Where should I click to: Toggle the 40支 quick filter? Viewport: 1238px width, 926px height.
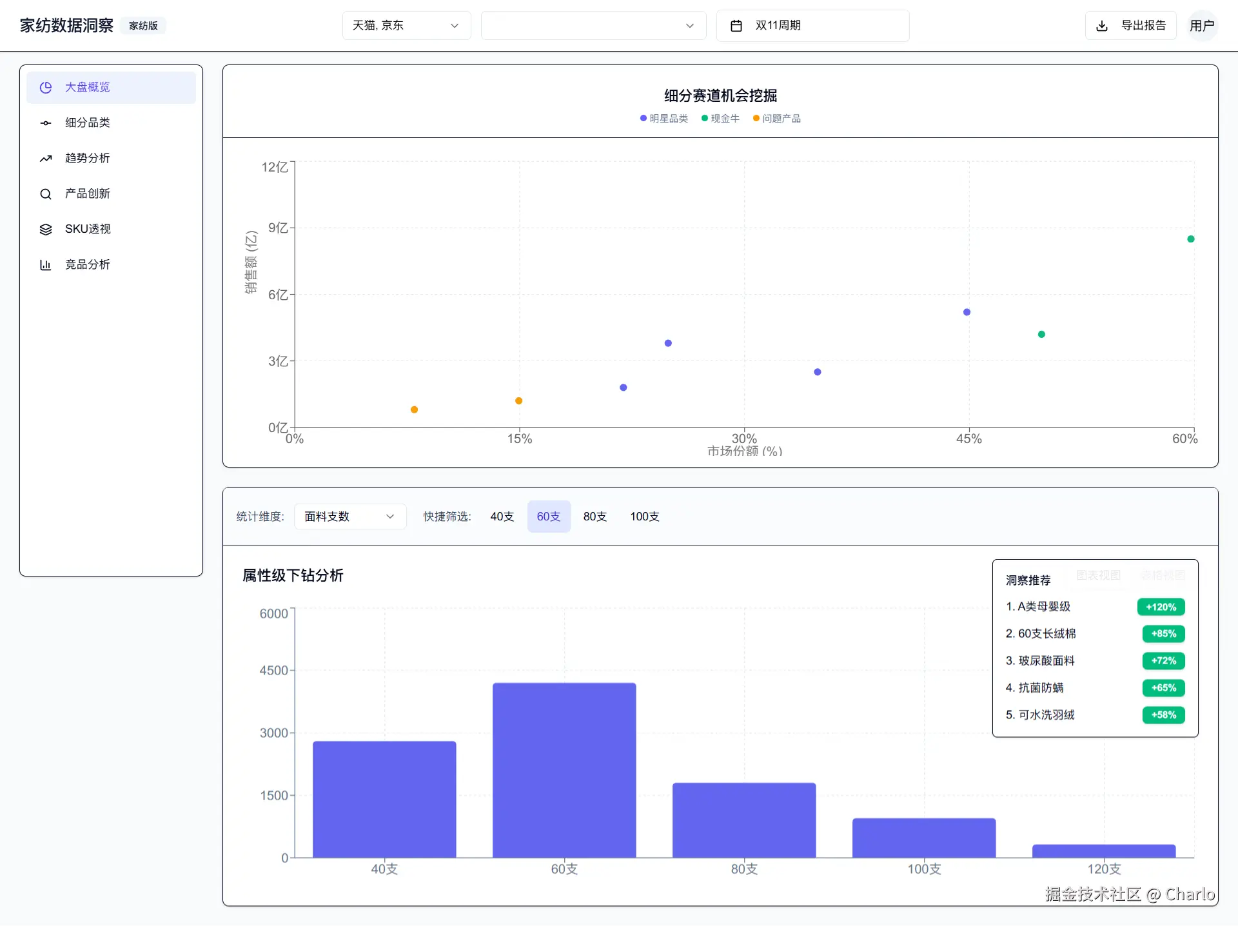click(x=502, y=517)
